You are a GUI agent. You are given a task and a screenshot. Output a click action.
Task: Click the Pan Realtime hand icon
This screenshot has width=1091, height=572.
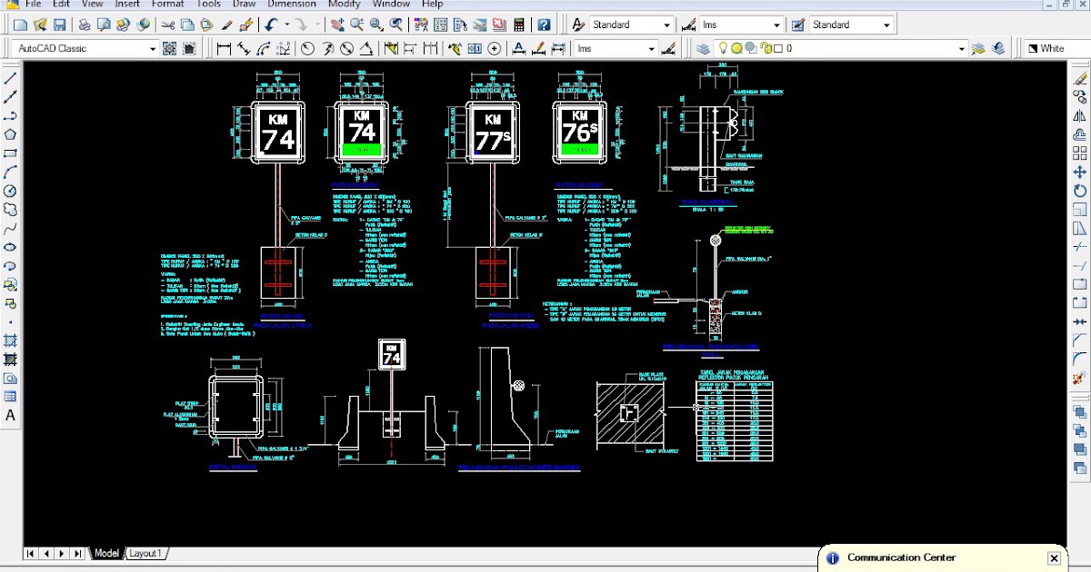337,25
